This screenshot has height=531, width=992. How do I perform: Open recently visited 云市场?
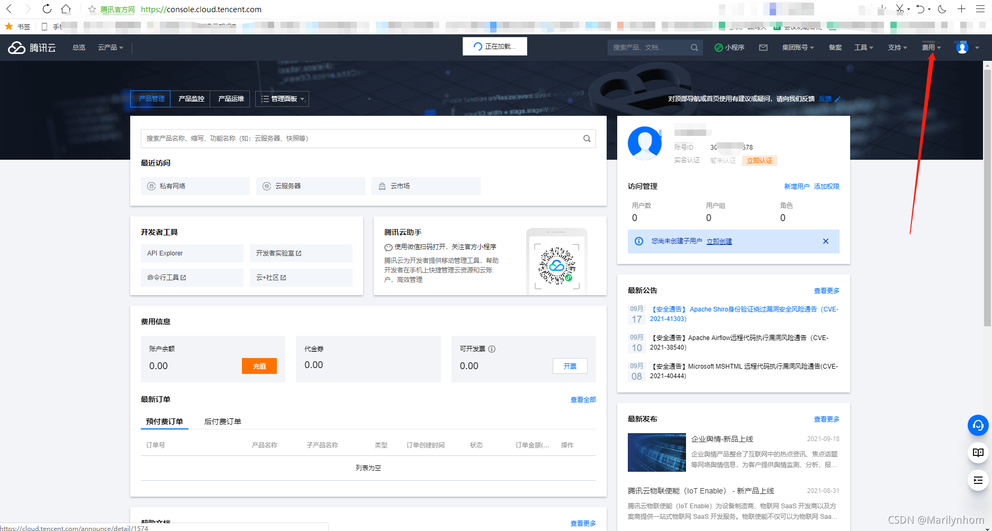pos(426,186)
